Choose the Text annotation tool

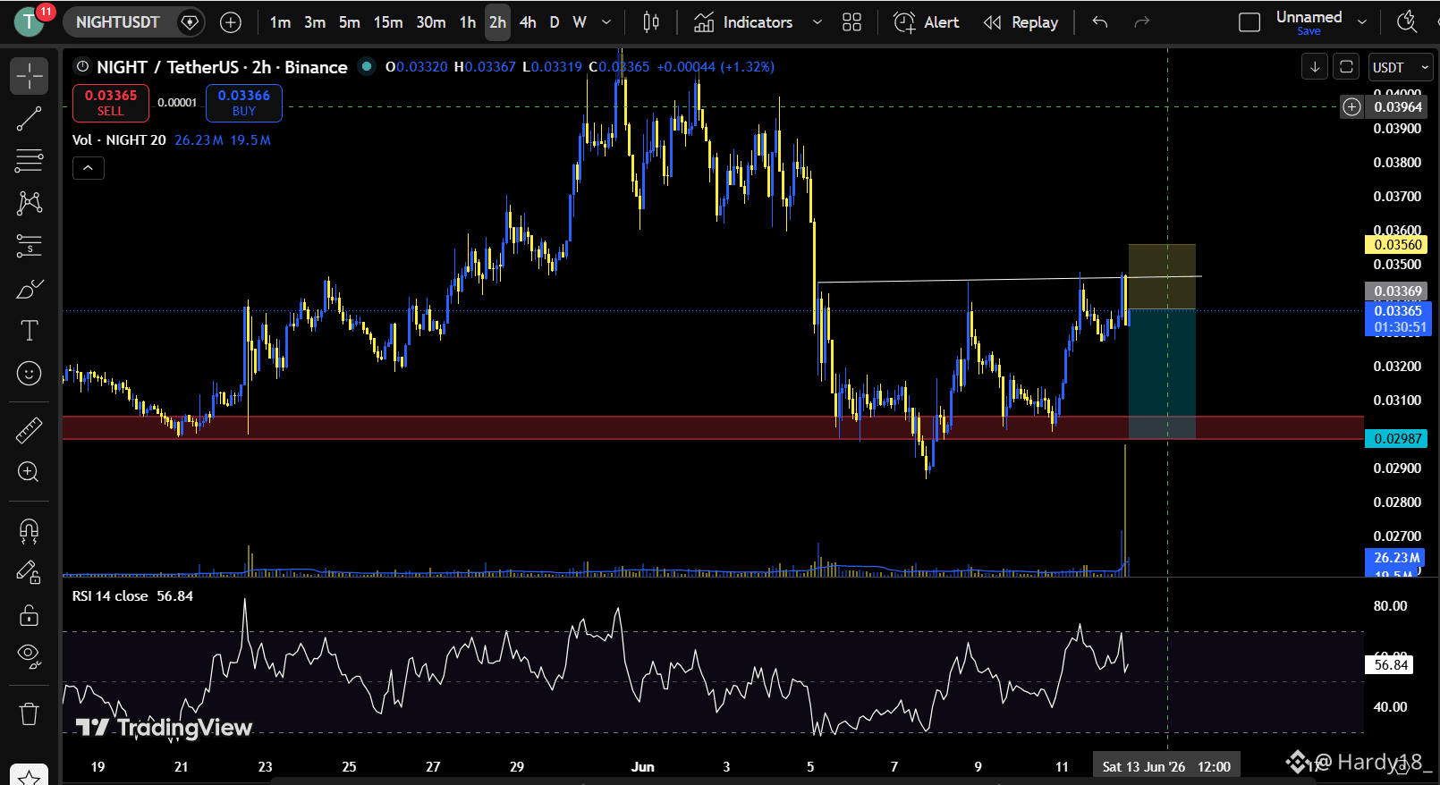pyautogui.click(x=29, y=331)
